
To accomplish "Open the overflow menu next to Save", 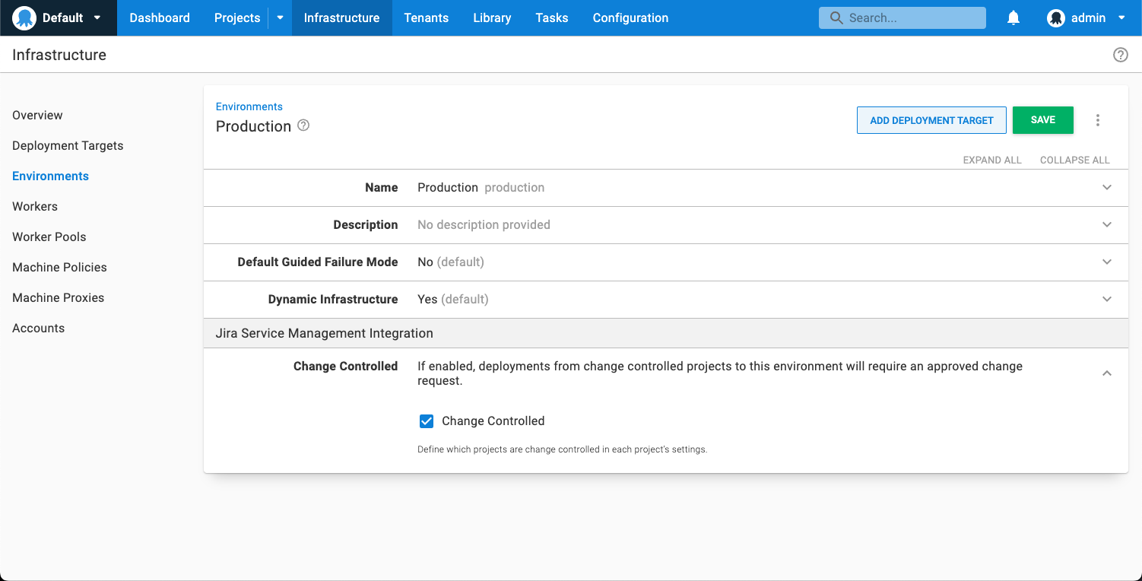I will click(1098, 120).
